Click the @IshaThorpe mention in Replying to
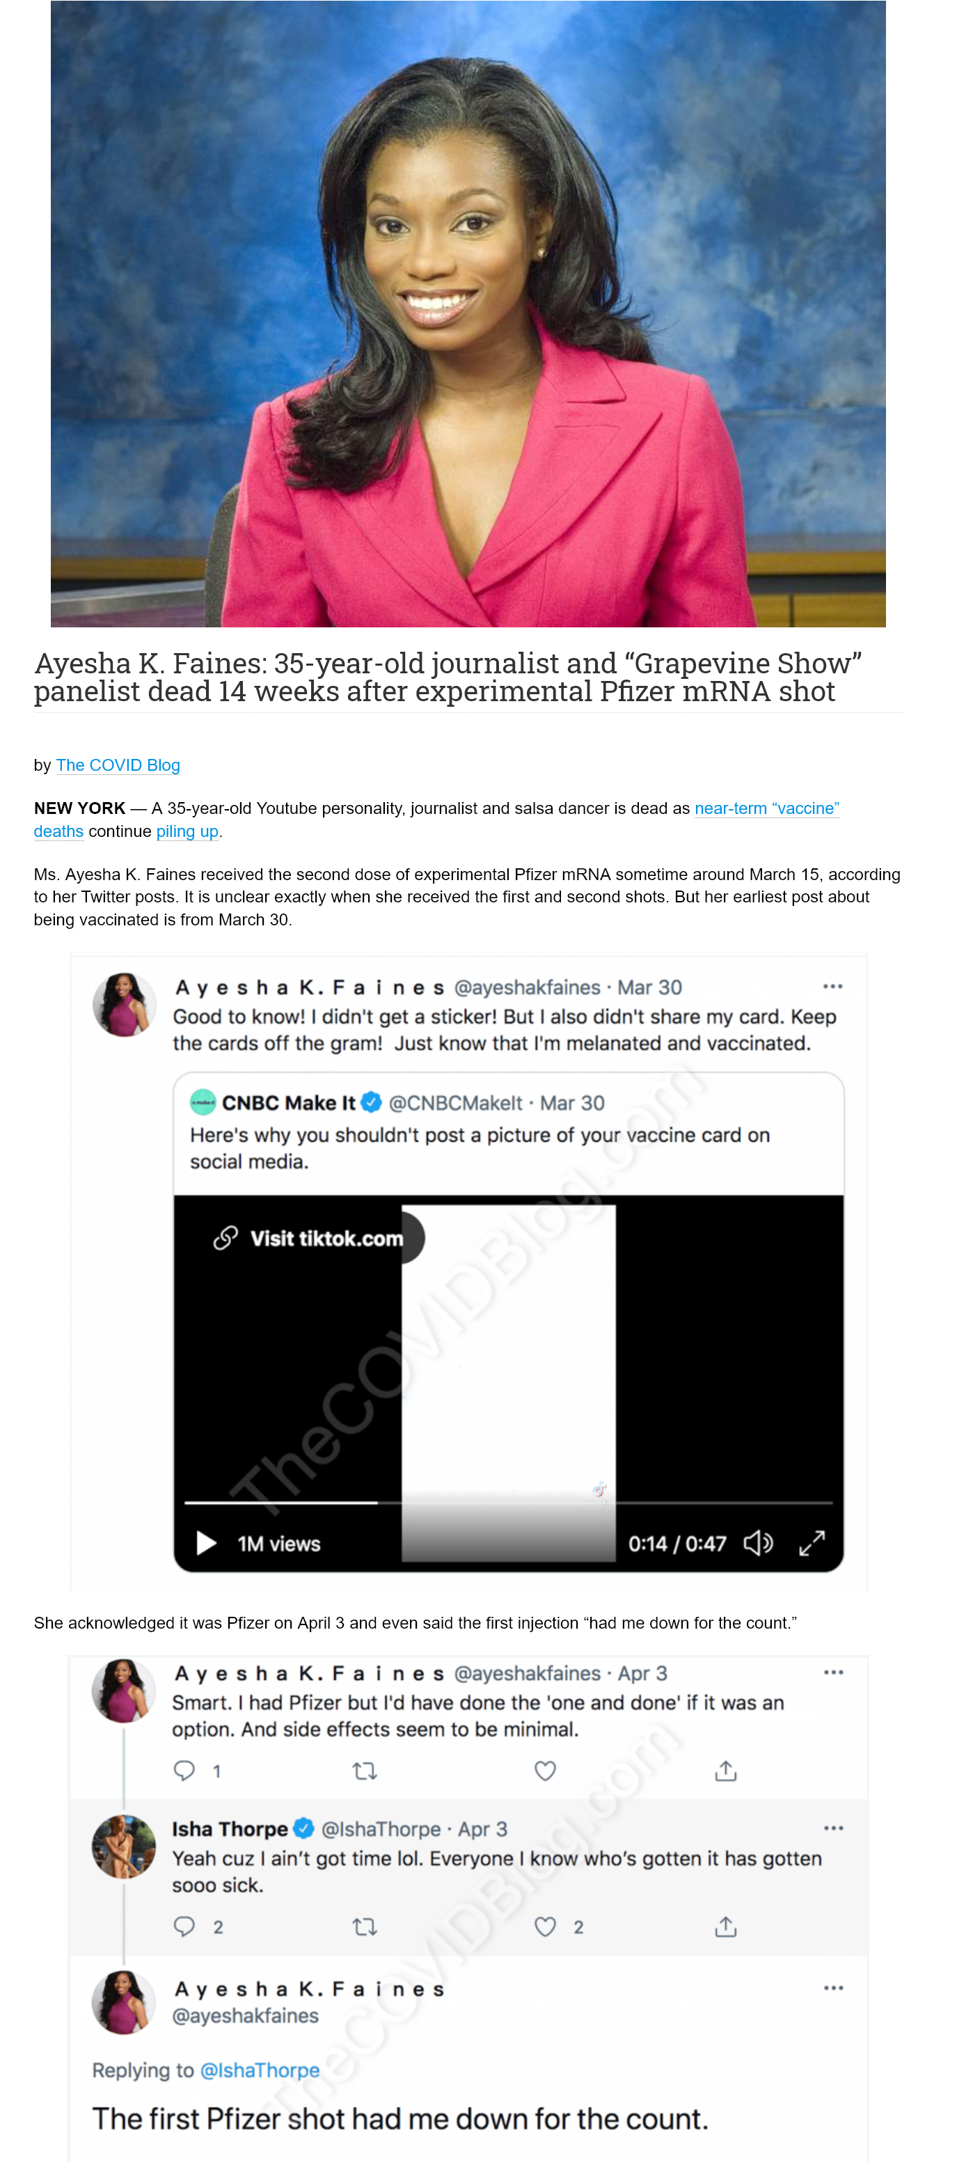This screenshot has width=973, height=2162. click(260, 2069)
